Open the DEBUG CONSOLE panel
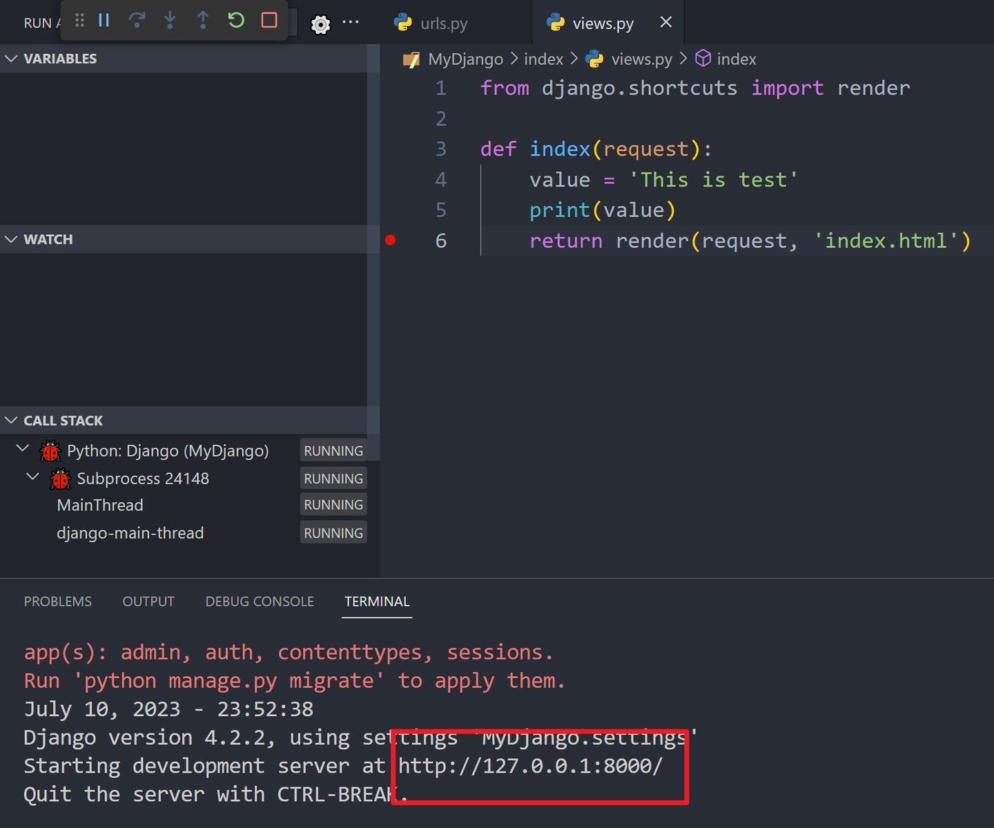994x828 pixels. pos(260,601)
